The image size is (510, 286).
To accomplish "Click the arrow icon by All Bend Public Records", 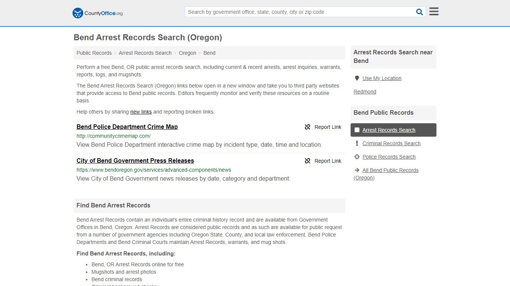I will (357, 170).
